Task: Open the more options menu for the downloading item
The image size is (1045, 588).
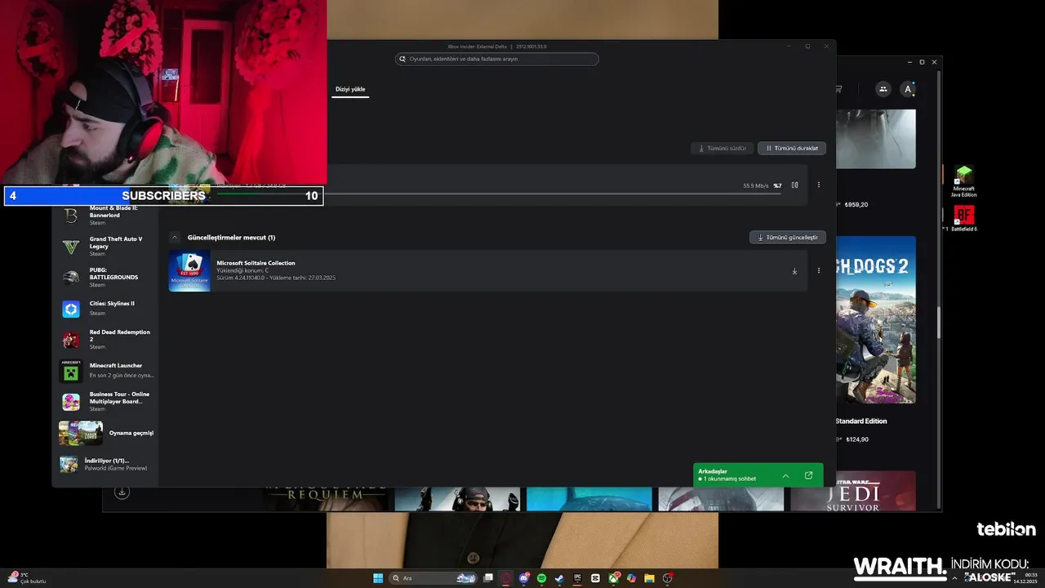Action: tap(819, 185)
